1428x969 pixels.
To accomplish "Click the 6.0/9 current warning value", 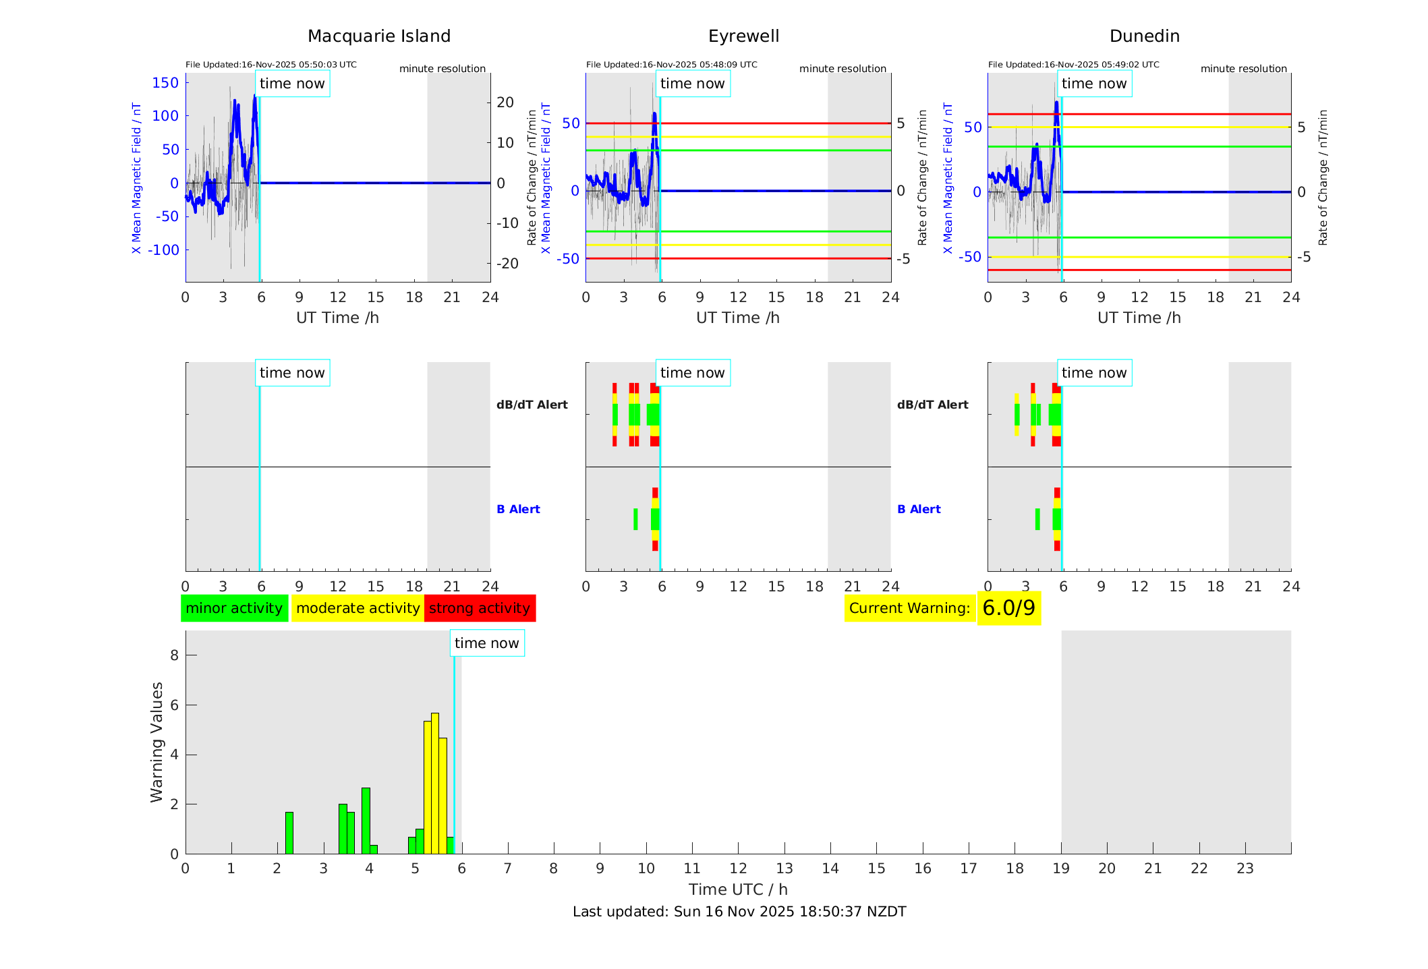I will 1008,608.
